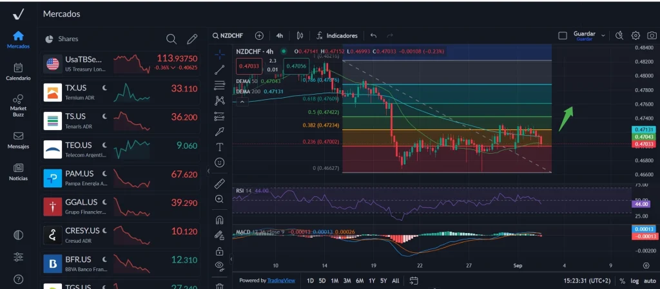Open the emoji sticker tool
This screenshot has width=660, height=289.
tap(219, 162)
